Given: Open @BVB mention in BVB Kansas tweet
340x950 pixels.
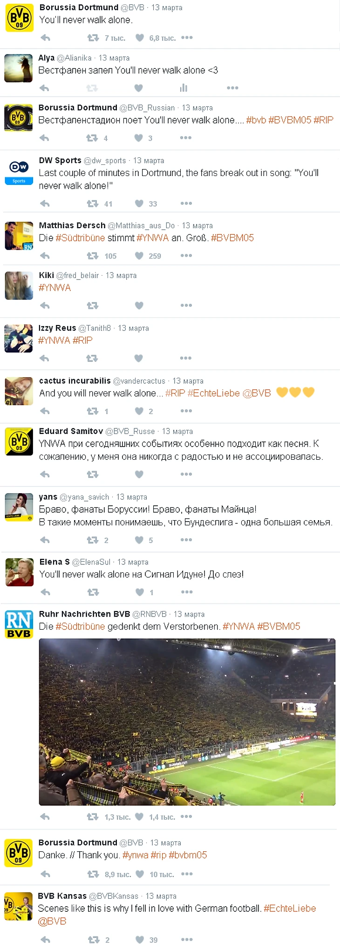Looking at the screenshot, I should pos(52,921).
